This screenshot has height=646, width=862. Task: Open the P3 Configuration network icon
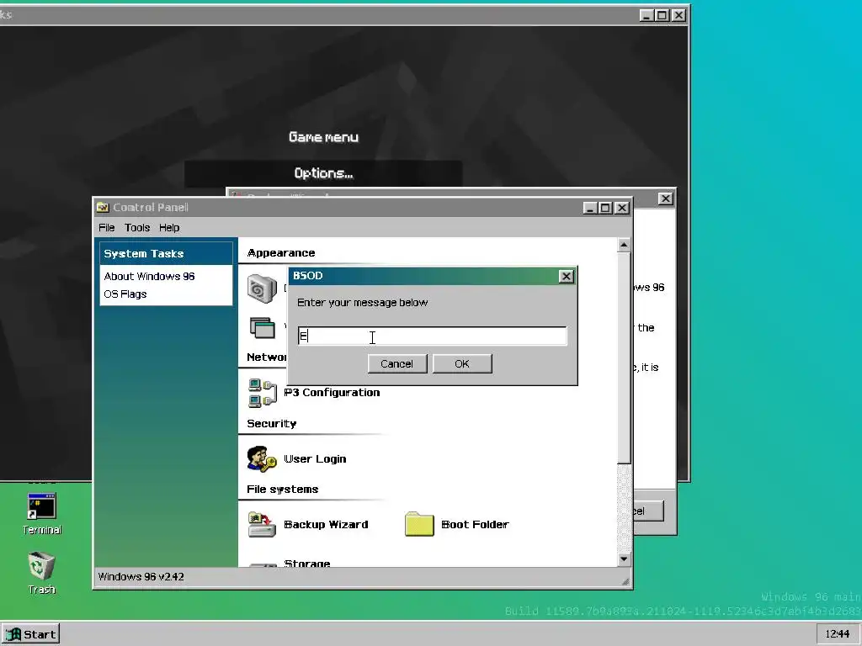point(263,393)
